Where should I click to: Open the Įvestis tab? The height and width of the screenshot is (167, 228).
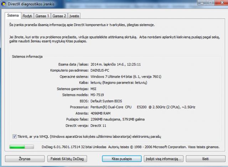(75, 16)
